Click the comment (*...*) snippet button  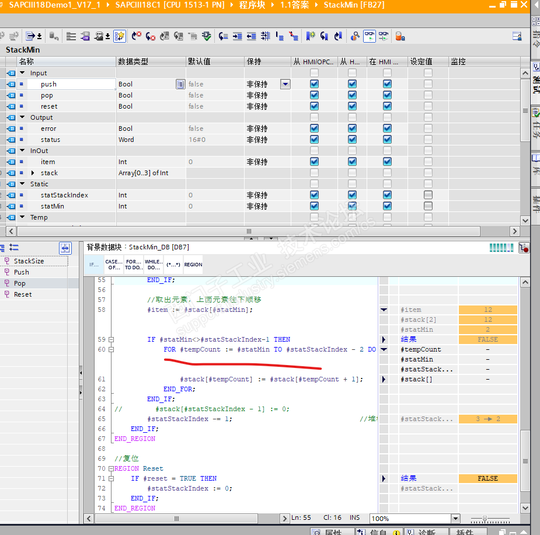173,265
